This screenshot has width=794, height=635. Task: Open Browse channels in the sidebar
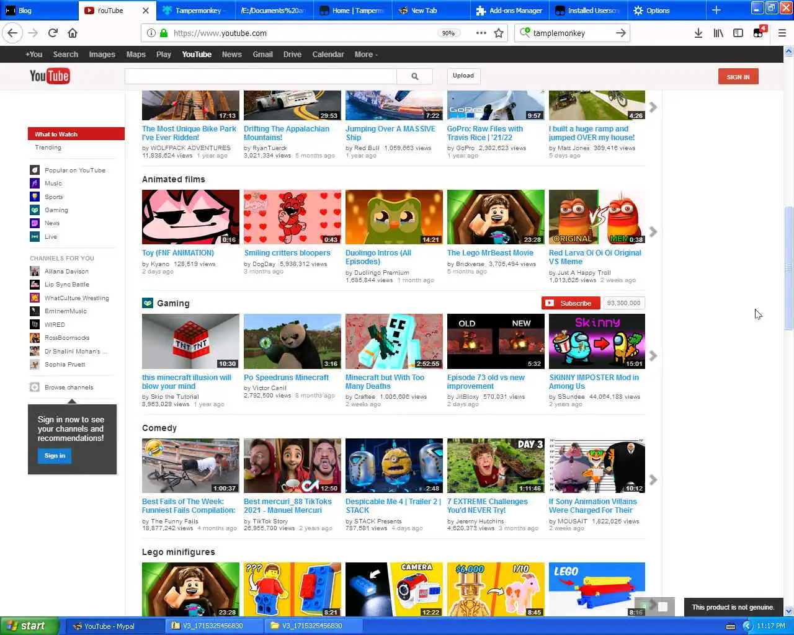coord(68,388)
